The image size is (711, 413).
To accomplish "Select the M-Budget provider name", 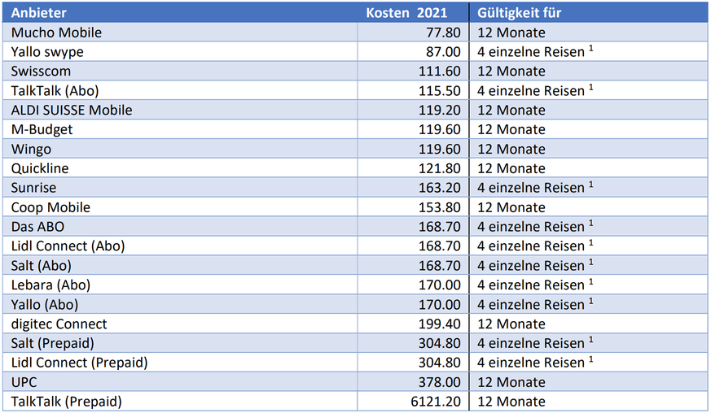I will [41, 129].
